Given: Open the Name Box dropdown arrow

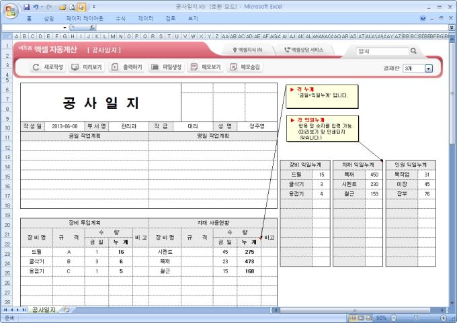Looking at the screenshot, I should (x=65, y=28).
